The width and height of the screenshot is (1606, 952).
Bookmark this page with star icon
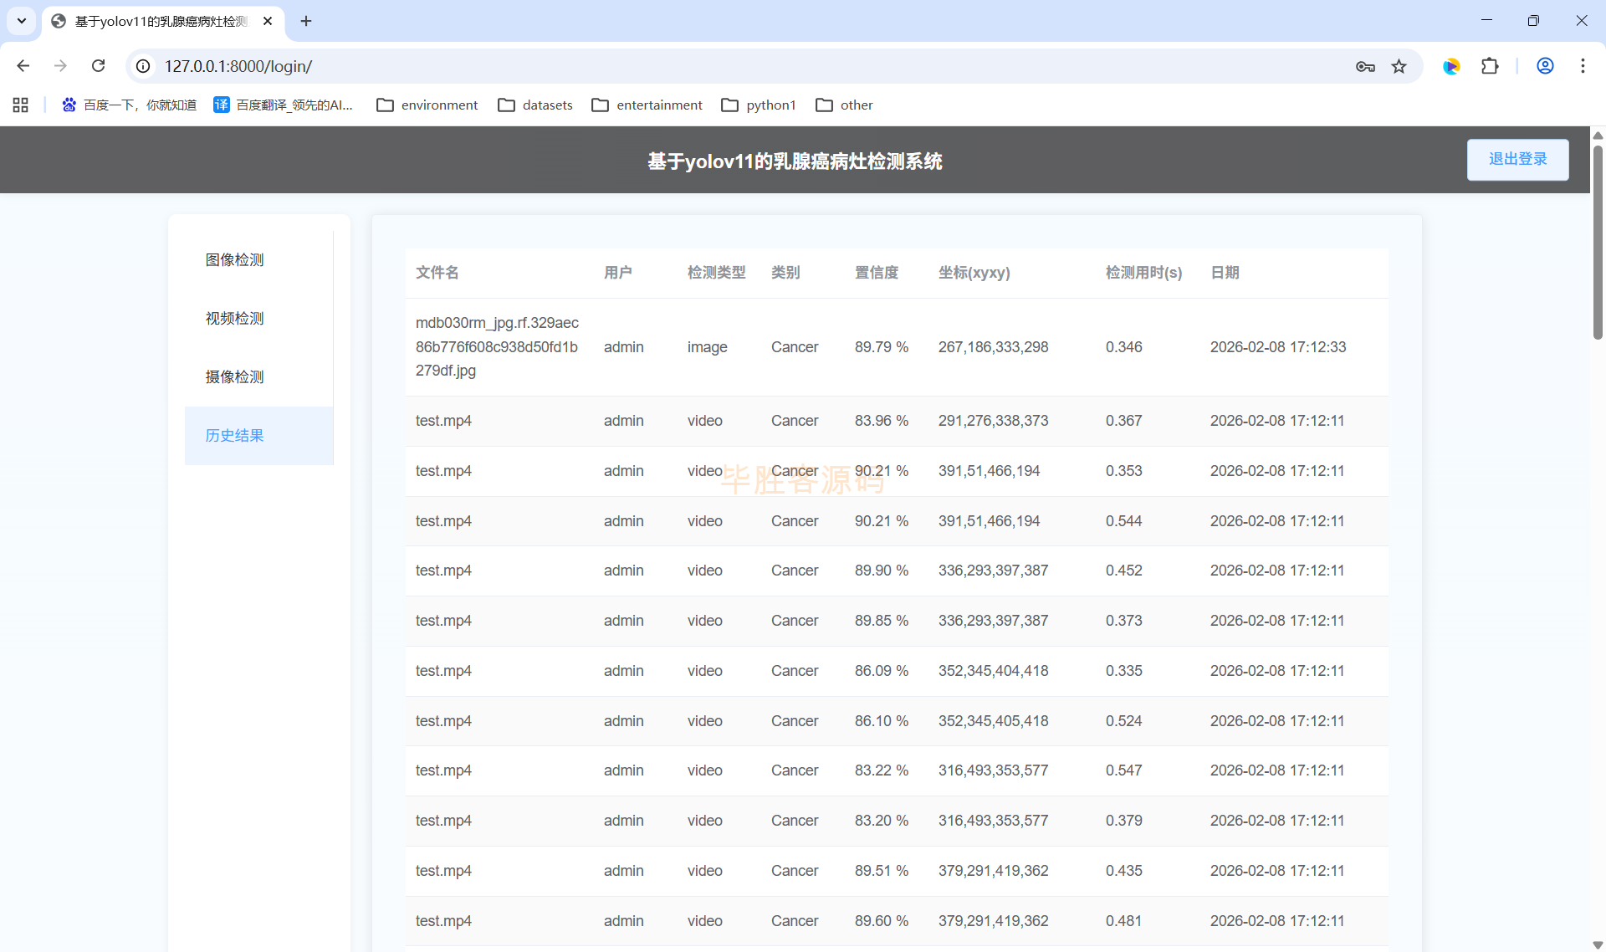coord(1399,66)
